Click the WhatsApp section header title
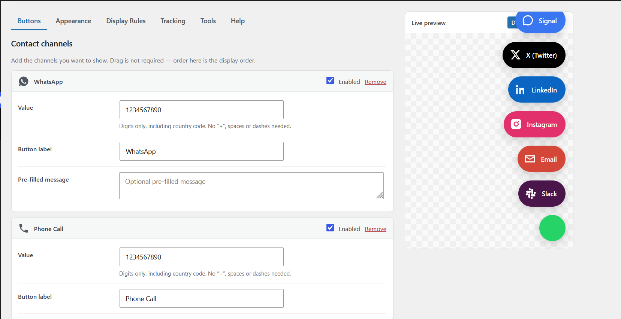621x319 pixels. click(x=48, y=82)
